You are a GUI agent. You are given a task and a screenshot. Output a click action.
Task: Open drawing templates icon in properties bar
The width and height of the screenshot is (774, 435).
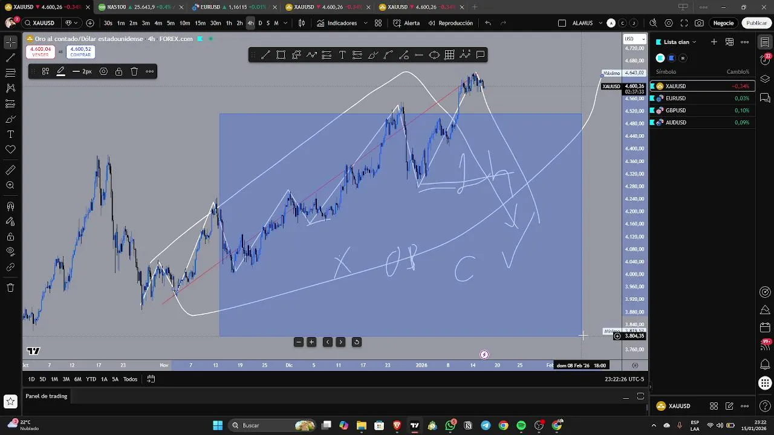click(x=45, y=71)
